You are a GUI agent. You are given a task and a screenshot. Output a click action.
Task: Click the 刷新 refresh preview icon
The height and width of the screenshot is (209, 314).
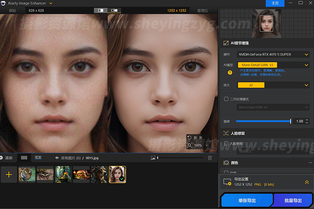190,137
